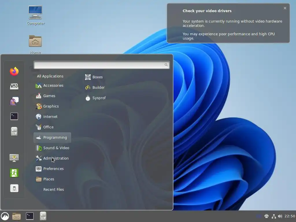
Task: Click the search magnifier icon in the menu
Action: [x=166, y=65]
